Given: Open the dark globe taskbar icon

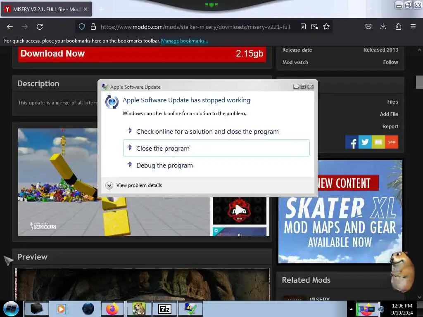Looking at the screenshot, I should tap(88, 309).
